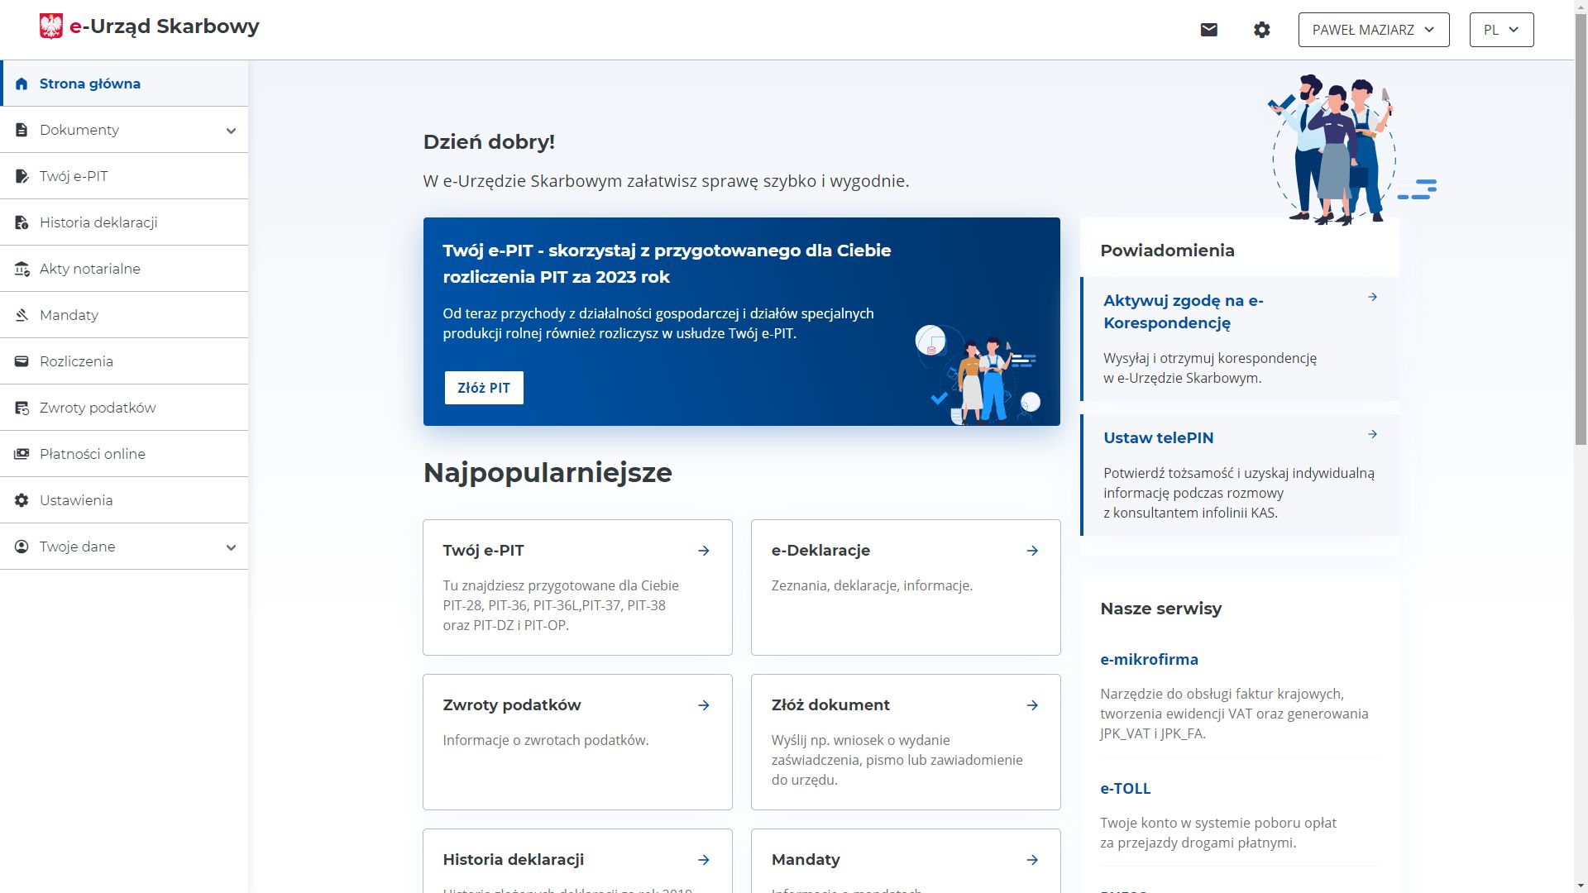Open Historia deklaracji sidebar item
The image size is (1588, 893).
[x=124, y=222]
